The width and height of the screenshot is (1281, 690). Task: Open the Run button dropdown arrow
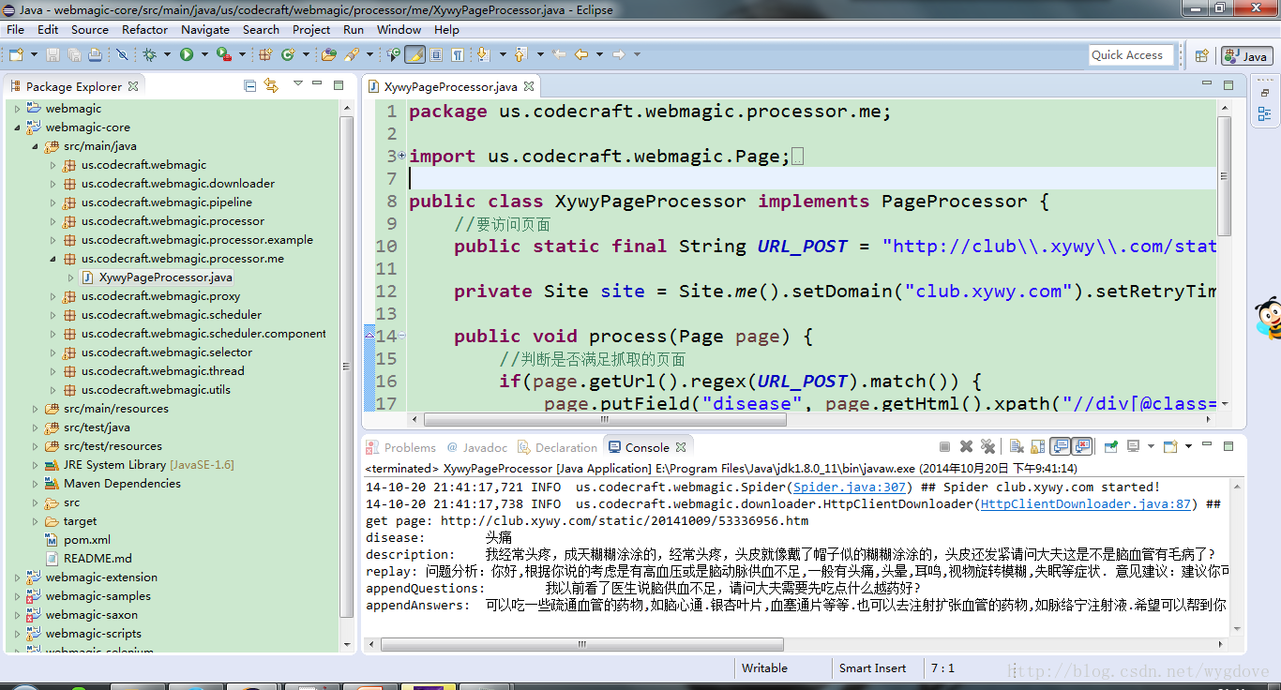[x=204, y=54]
